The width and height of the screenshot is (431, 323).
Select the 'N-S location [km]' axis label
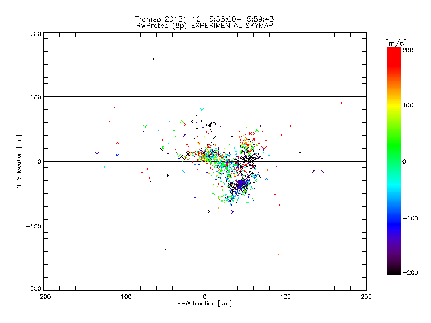pyautogui.click(x=19, y=162)
